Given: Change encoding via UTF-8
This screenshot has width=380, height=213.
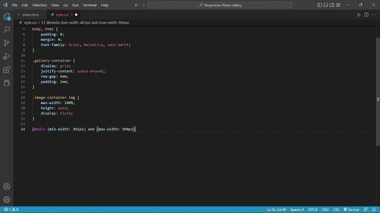Looking at the screenshot, I should pos(313,209).
